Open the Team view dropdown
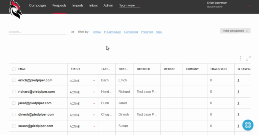The image size is (259, 135). pos(129,6)
